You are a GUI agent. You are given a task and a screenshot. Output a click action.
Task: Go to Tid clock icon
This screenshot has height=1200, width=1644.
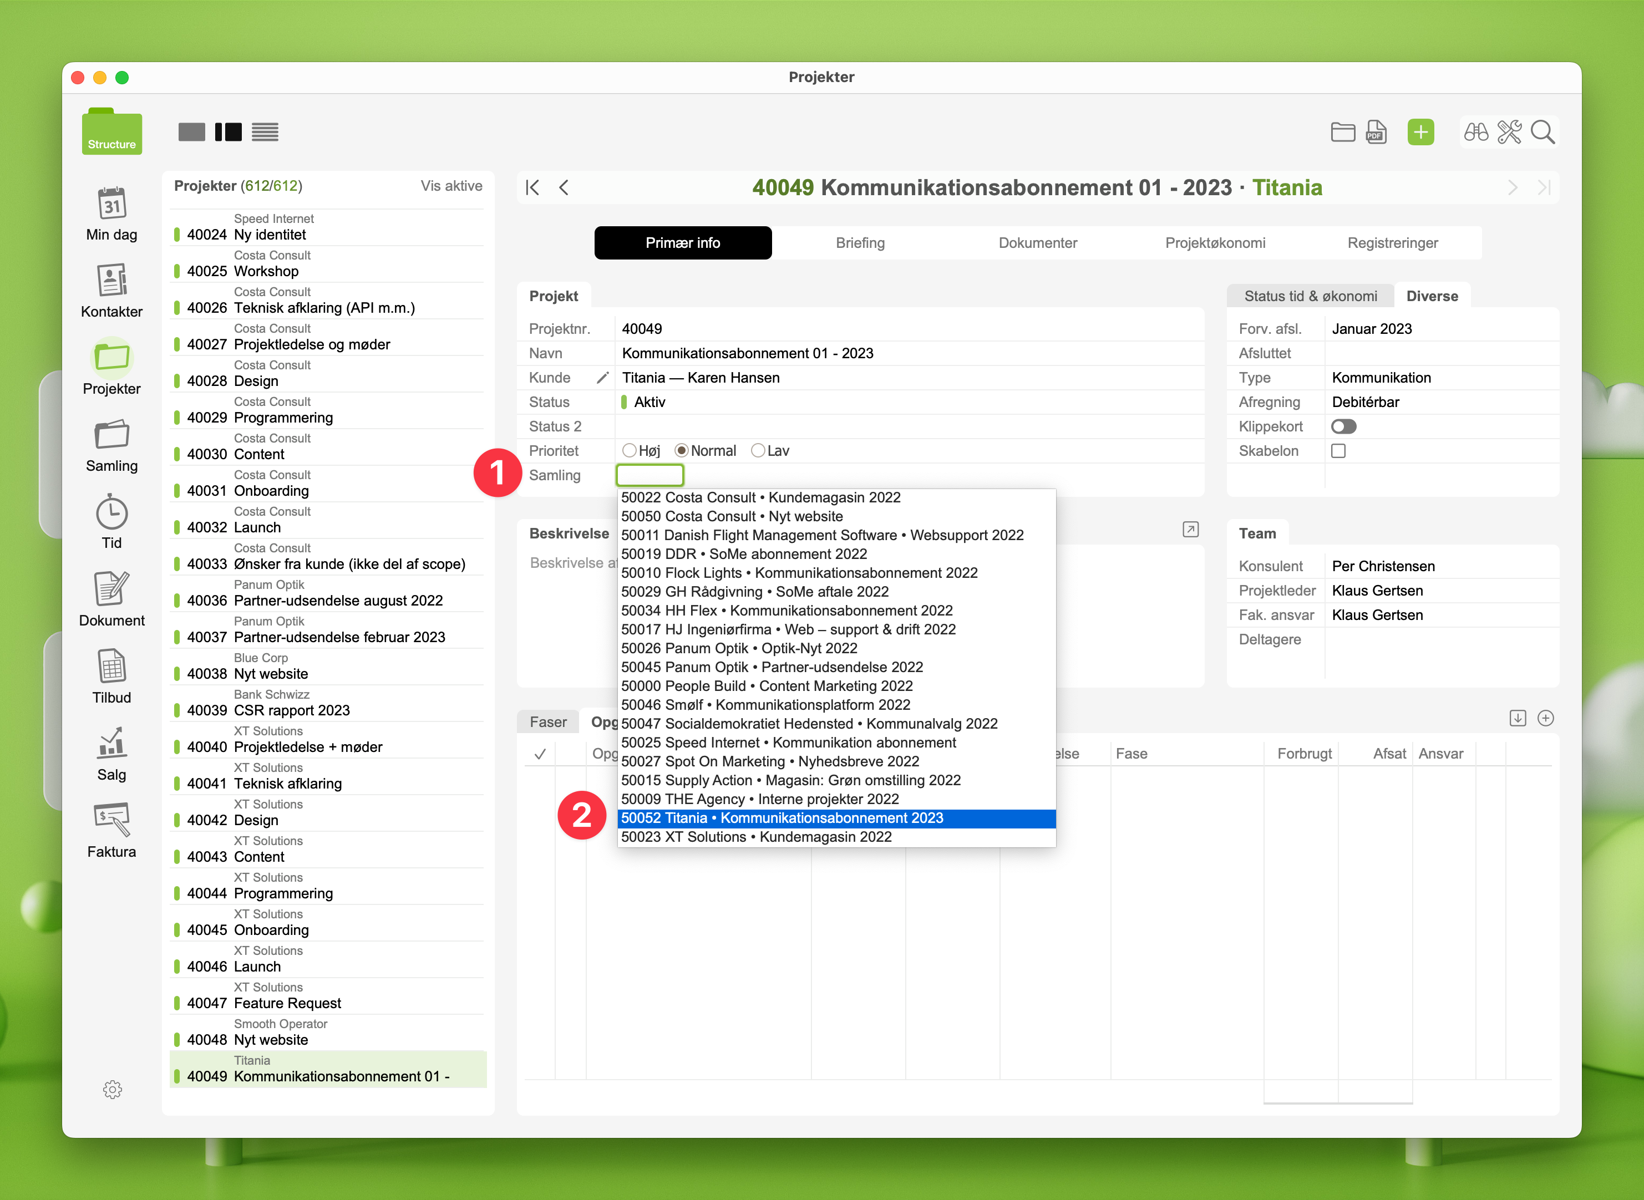click(x=111, y=513)
